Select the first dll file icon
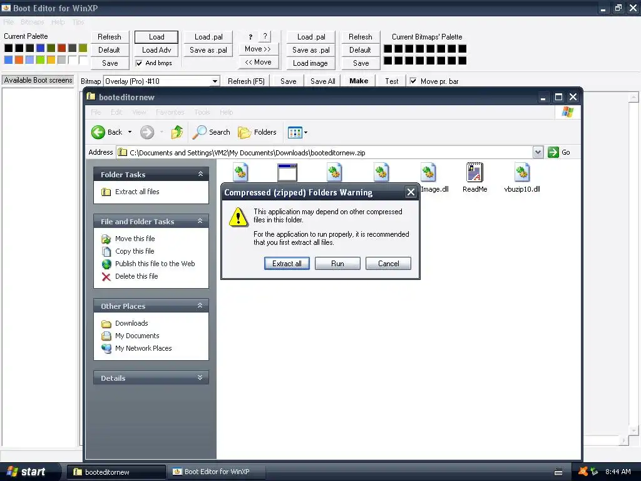This screenshot has width=641, height=481. (x=240, y=172)
